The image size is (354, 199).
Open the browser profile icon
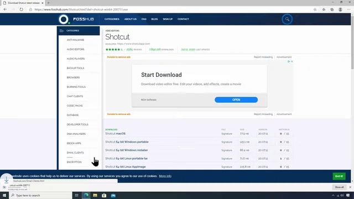click(x=340, y=9)
